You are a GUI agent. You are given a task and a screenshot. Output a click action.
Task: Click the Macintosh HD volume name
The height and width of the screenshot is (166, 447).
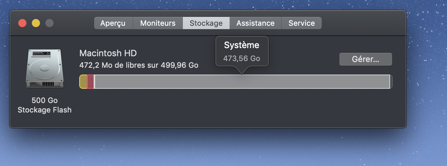point(108,53)
